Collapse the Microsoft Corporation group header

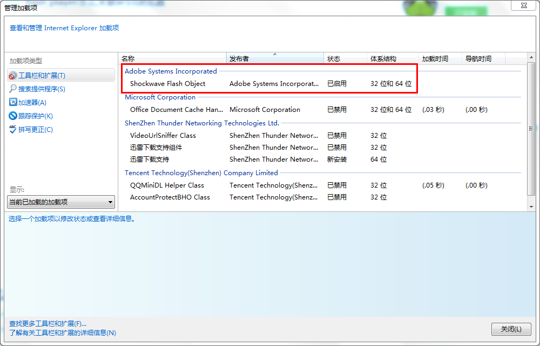160,97
